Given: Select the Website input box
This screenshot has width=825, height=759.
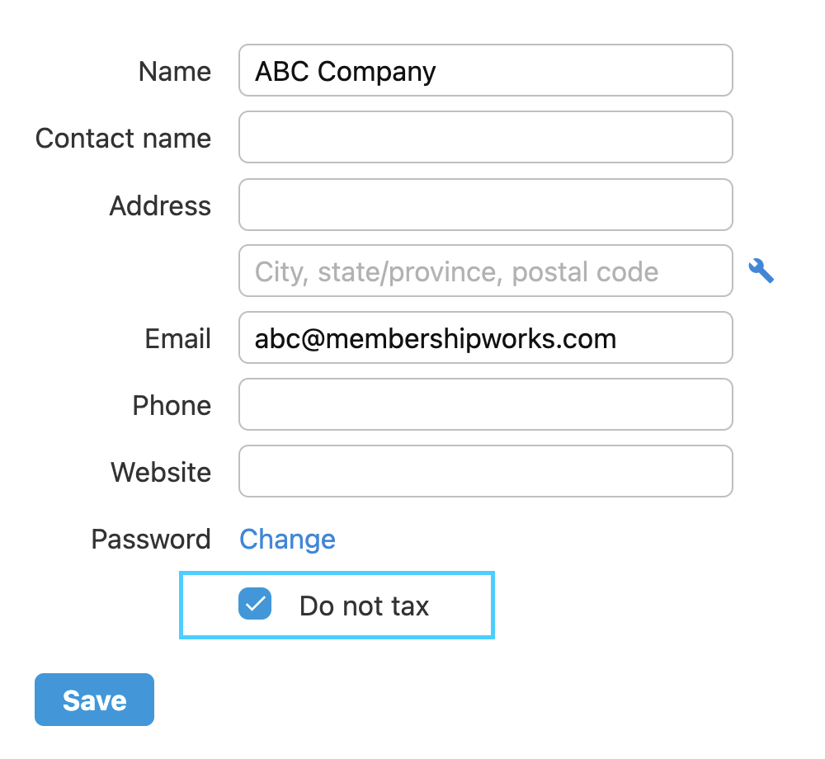Looking at the screenshot, I should pyautogui.click(x=485, y=472).
